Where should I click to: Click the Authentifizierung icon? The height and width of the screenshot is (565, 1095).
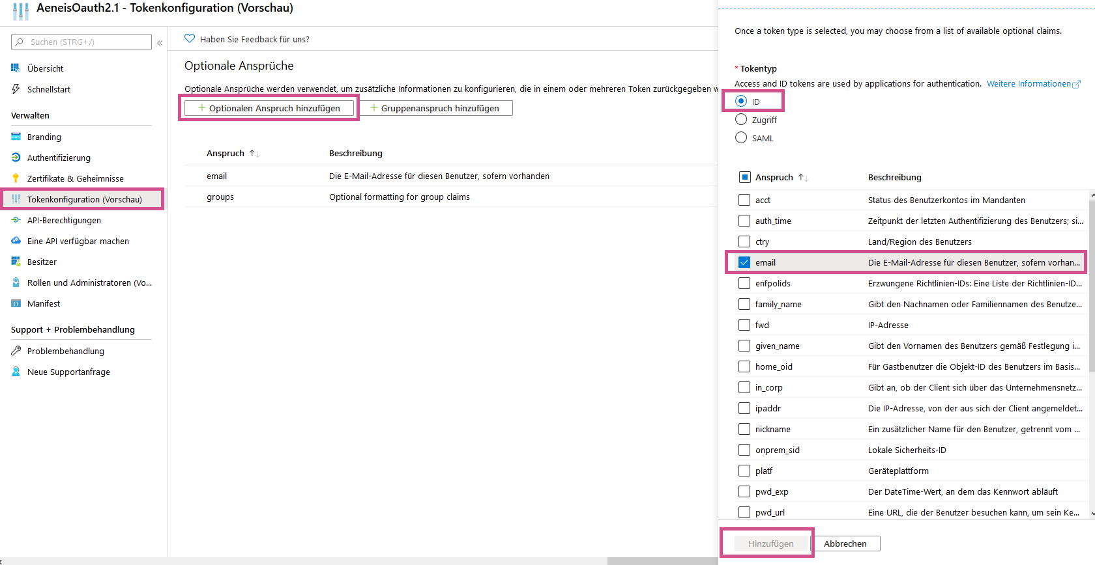coord(16,158)
